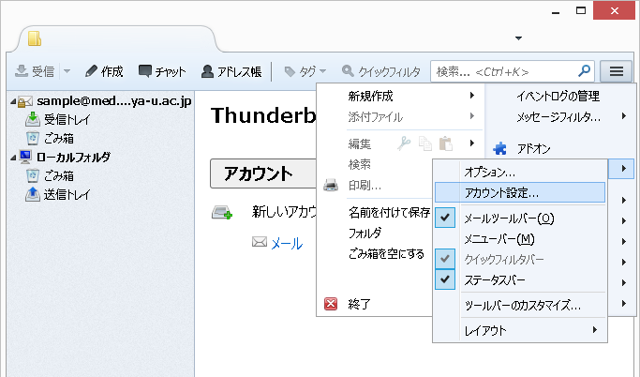Click the アカウント section header

pyautogui.click(x=263, y=173)
